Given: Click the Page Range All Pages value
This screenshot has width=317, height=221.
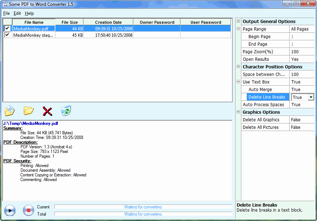Looking at the screenshot, I should click(302, 29).
